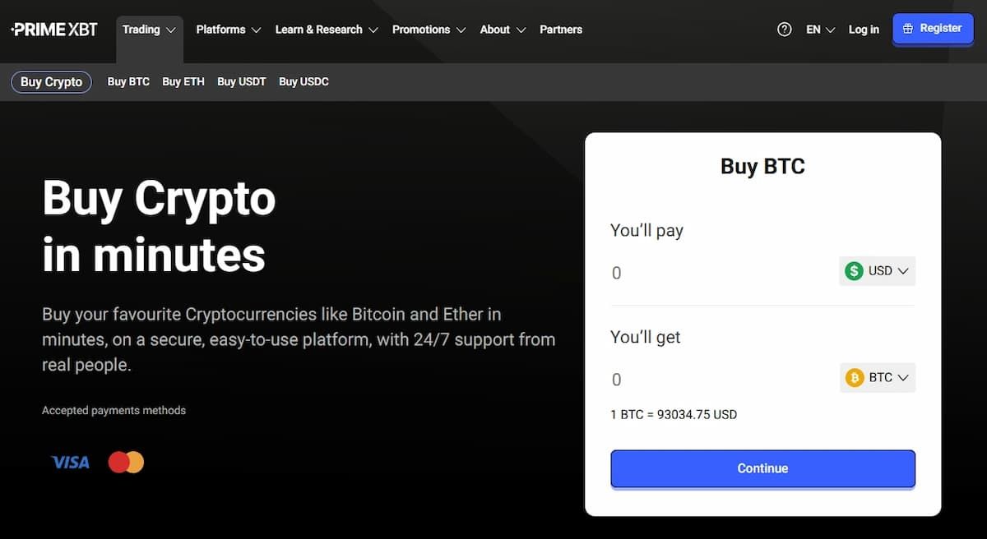This screenshot has height=539, width=987.
Task: Click the green USD dollar icon
Action: pos(855,271)
